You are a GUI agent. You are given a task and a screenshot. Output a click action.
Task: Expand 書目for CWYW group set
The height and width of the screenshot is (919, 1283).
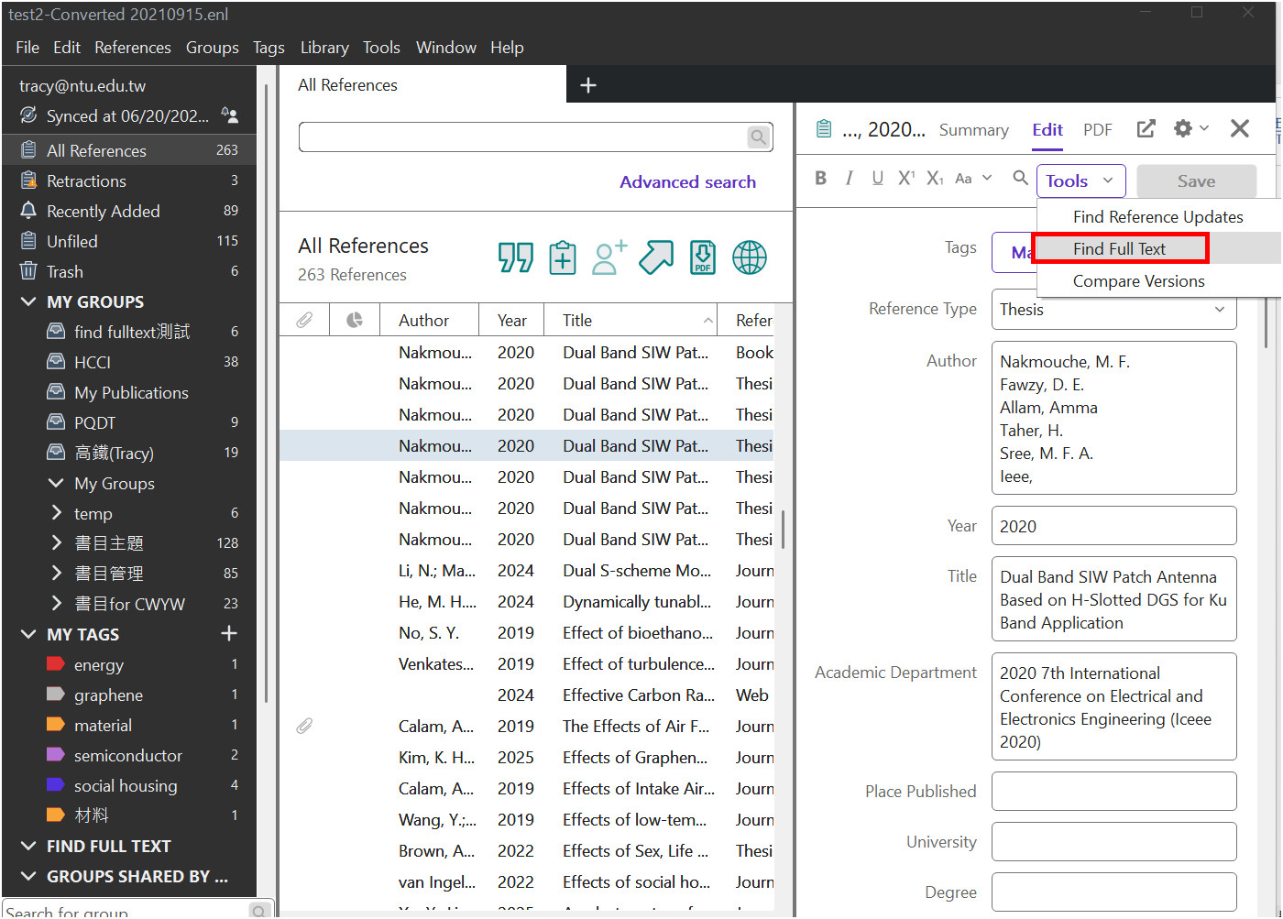56,603
